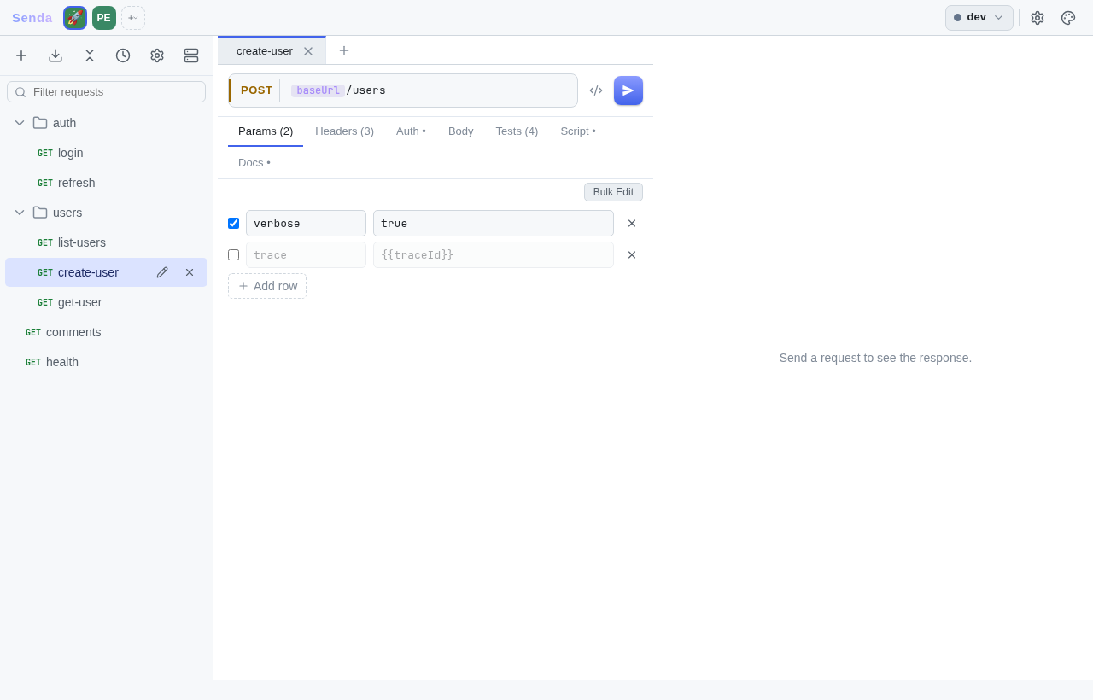
Task: Click the Add row button
Action: click(267, 286)
